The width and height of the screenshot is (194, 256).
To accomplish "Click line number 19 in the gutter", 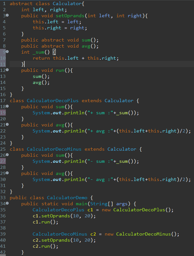I will pos(3,113).
